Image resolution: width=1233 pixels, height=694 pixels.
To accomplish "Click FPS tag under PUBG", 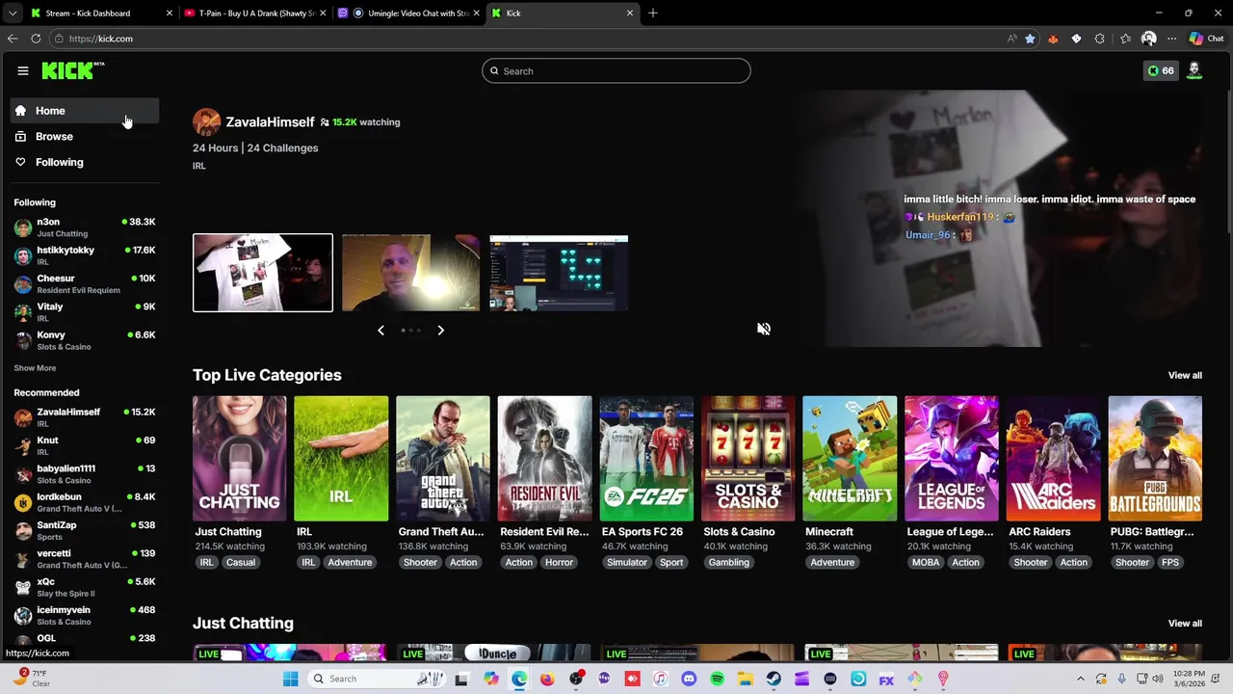I will tap(1170, 563).
